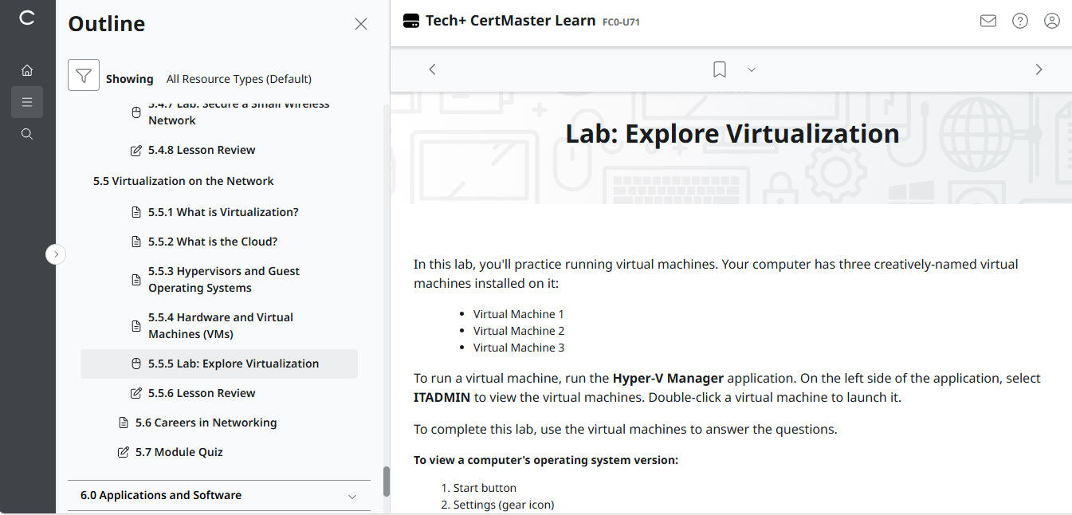
Task: Select 5.5.2 What is the Cloud?
Action: [x=213, y=241]
